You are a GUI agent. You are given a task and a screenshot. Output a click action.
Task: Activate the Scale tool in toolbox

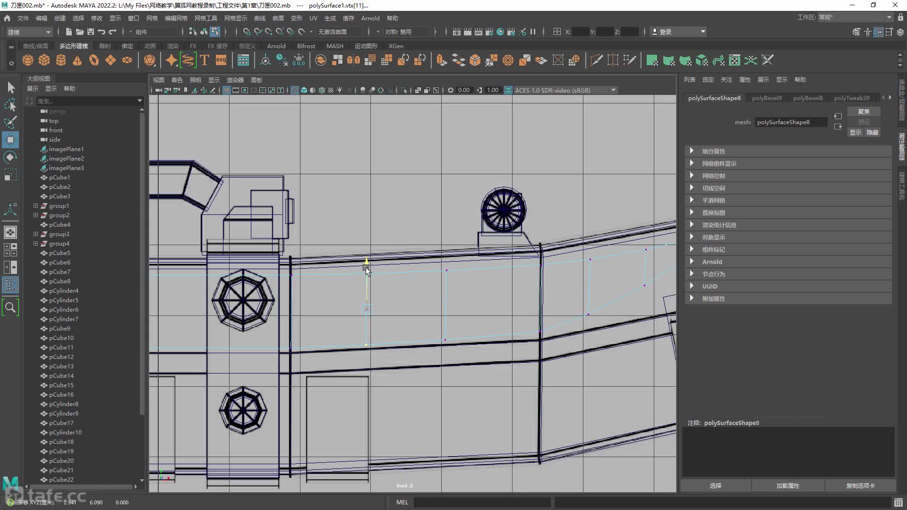pyautogui.click(x=10, y=175)
